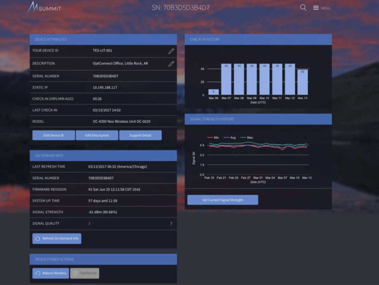The height and width of the screenshot is (285, 379).
Task: Click the Signal Strength History panel header
Action: (258, 119)
